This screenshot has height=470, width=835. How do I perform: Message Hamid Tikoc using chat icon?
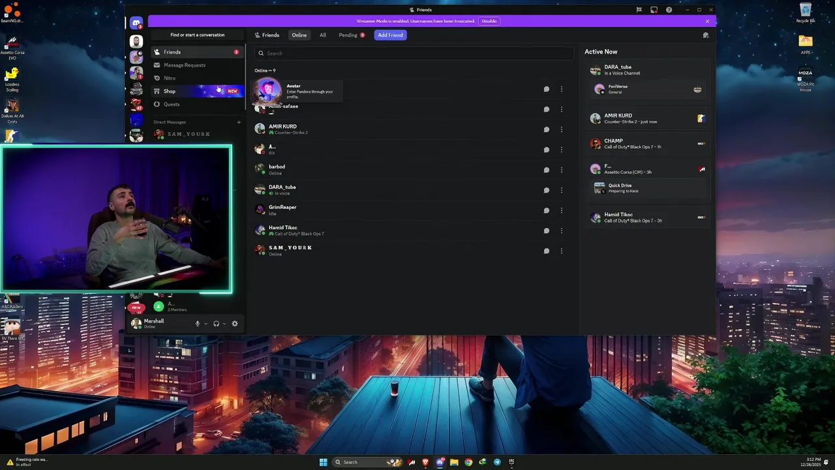point(547,230)
